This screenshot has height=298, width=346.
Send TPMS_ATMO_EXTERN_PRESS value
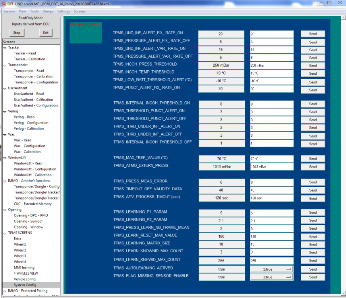(x=313, y=166)
